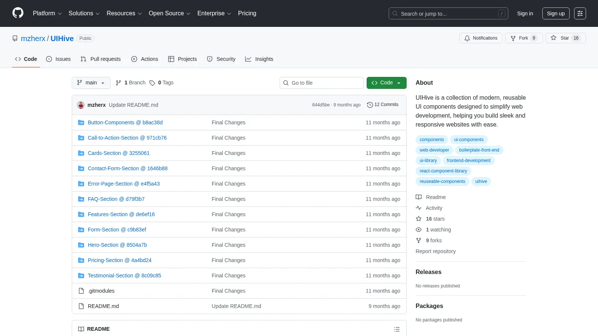Click the repository icon beside mzherx
Screen dimensions: 598x336
tap(15, 38)
